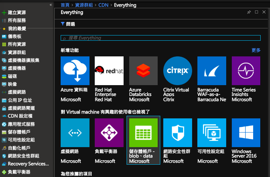Image resolution: width=270 pixels, height=177 pixels.
Task: Go to 首頁 breadcrumb link
Action: 65,5
